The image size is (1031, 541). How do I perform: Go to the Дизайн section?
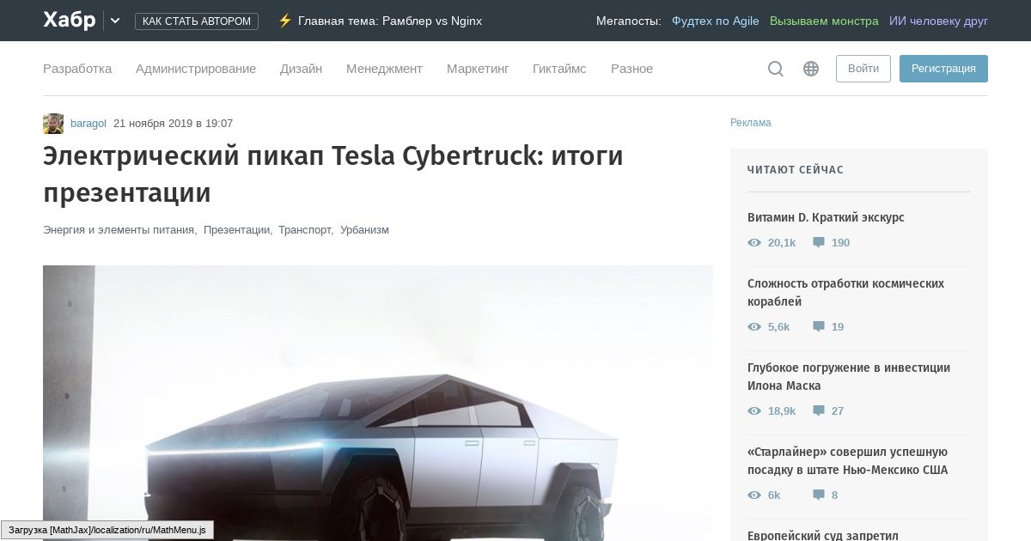click(x=301, y=69)
